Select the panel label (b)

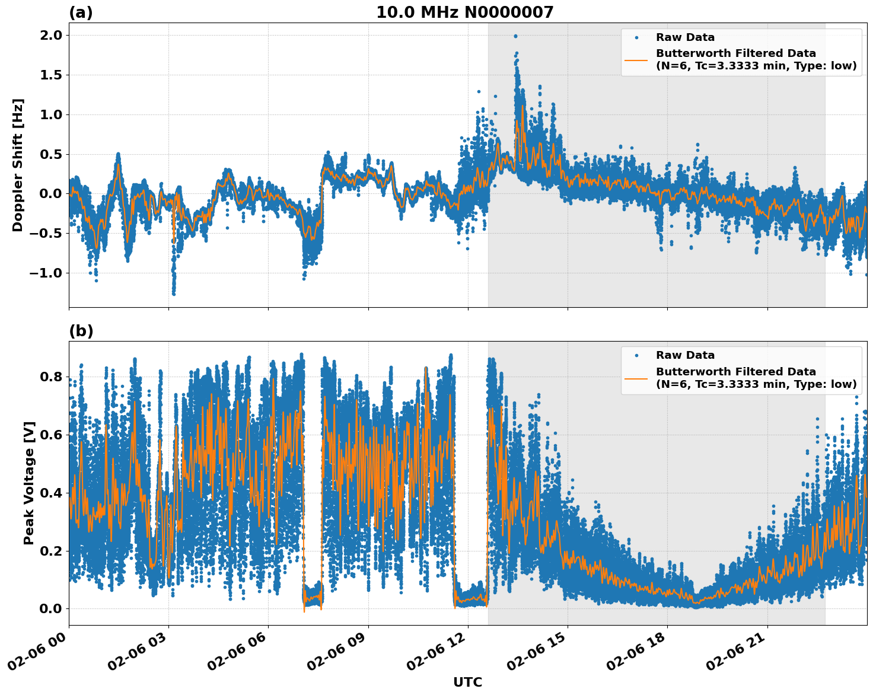click(x=82, y=330)
